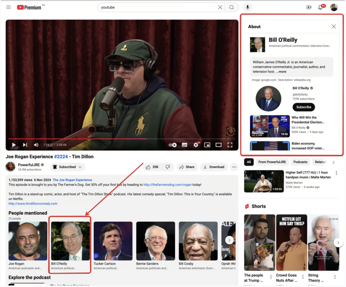This screenshot has height=287, width=346.
Task: Toggle autoplay in the player controls
Action: [173, 145]
